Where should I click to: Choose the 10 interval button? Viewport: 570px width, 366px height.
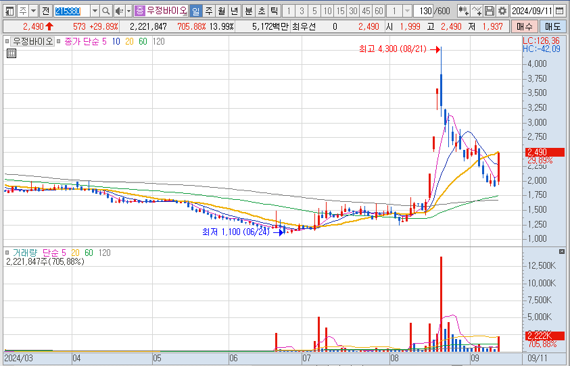pos(327,11)
